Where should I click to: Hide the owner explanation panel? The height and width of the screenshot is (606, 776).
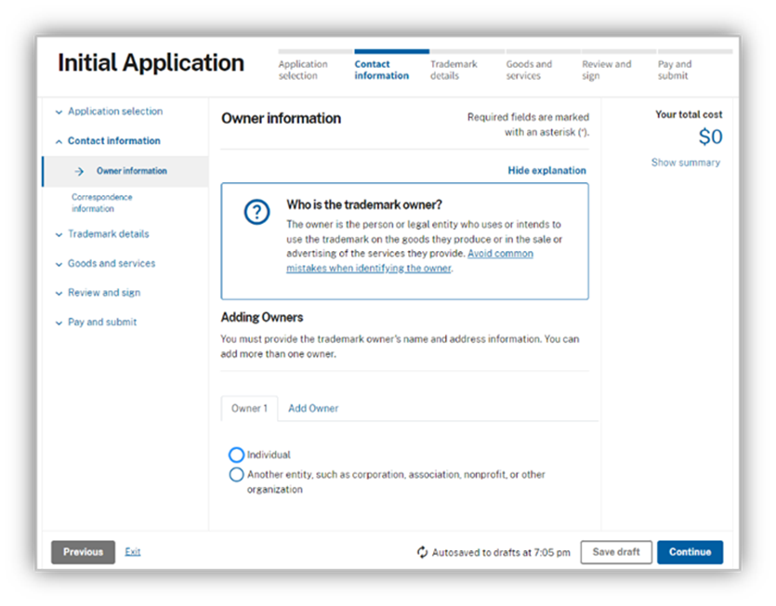click(547, 170)
